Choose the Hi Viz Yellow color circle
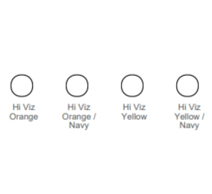Viewport: 212px width, 194px height. coord(132,86)
